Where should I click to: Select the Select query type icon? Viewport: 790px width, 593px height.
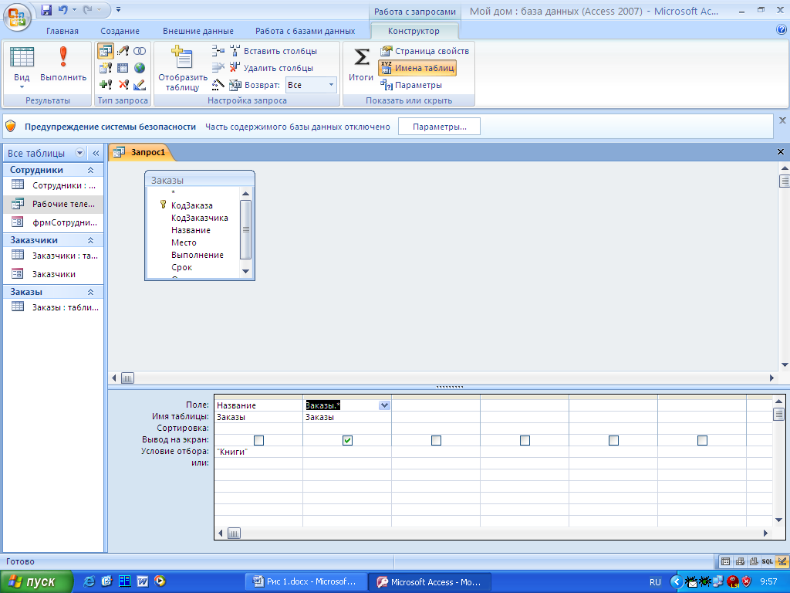106,51
